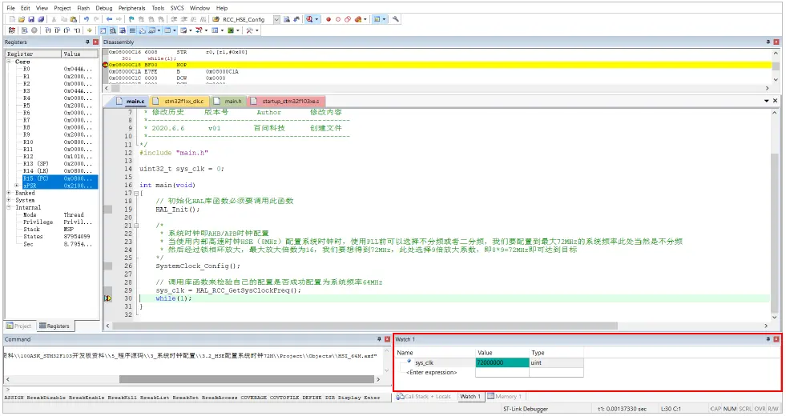Toggle breakpoint at disassembly address 0x08000C18
Viewport: 786px width, 416px height.
point(106,64)
